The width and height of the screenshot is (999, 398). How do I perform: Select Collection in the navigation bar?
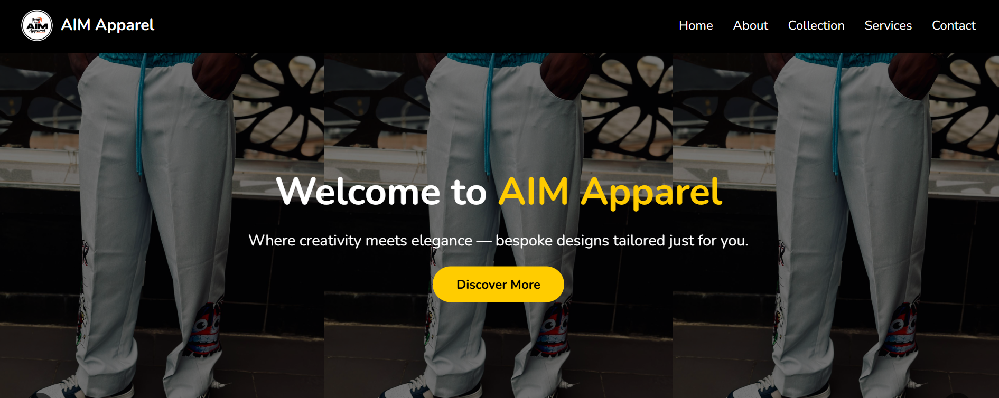coord(816,25)
